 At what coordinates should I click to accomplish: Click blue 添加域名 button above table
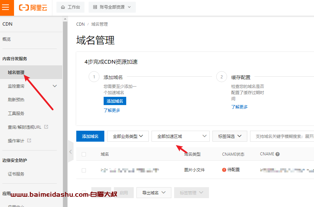tap(90, 136)
